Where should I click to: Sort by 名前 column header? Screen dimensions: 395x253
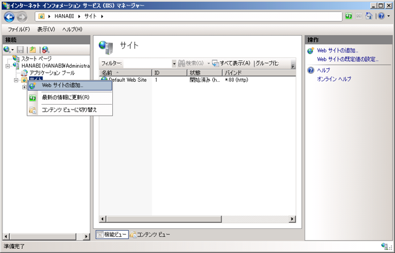(125, 73)
